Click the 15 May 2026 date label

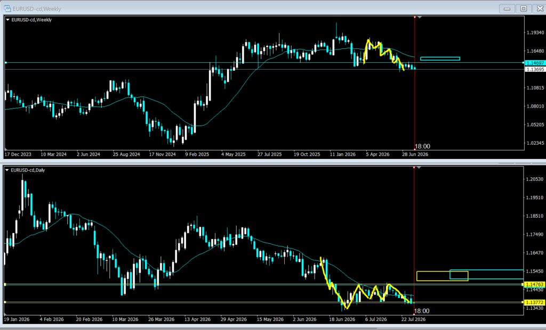(x=270, y=319)
